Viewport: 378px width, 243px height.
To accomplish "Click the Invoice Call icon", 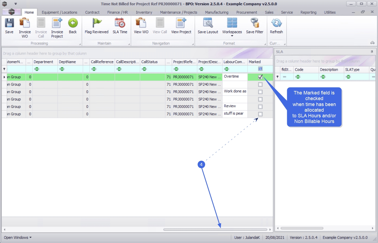I will 41,23.
